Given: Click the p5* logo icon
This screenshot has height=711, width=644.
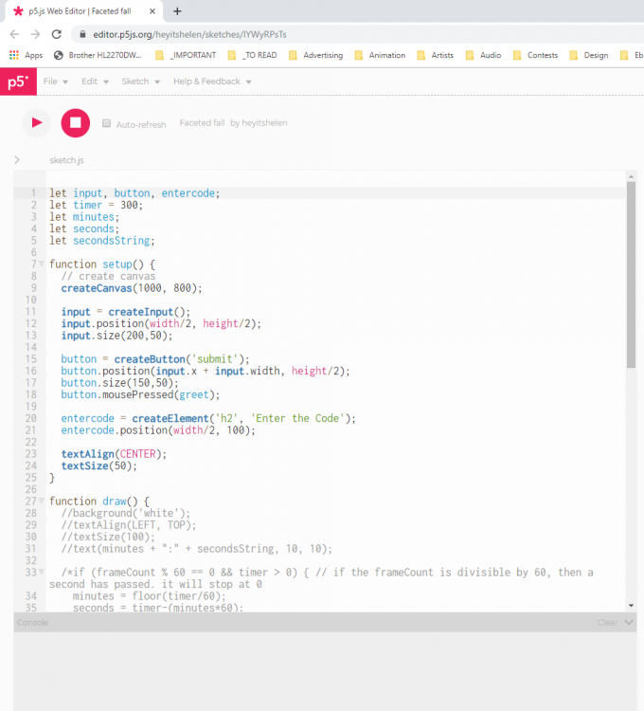Looking at the screenshot, I should pyautogui.click(x=18, y=82).
